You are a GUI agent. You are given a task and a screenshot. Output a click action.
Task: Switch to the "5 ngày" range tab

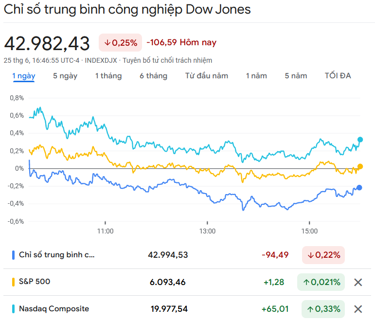(65, 76)
